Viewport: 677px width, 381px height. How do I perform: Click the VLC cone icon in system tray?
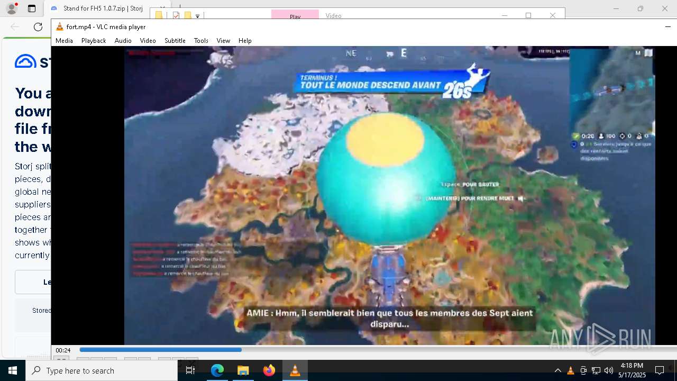571,370
